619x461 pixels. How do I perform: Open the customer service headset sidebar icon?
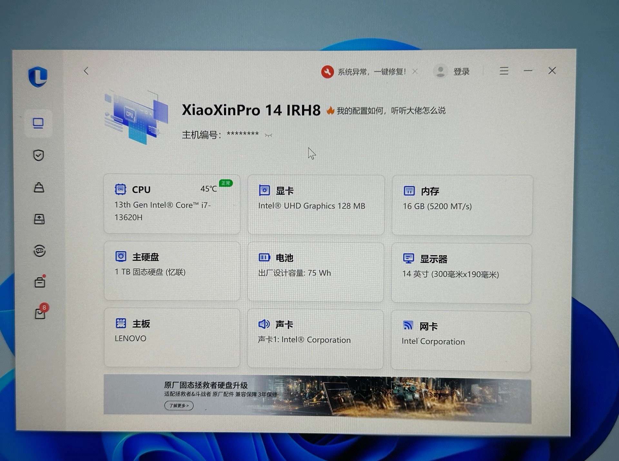pos(40,250)
